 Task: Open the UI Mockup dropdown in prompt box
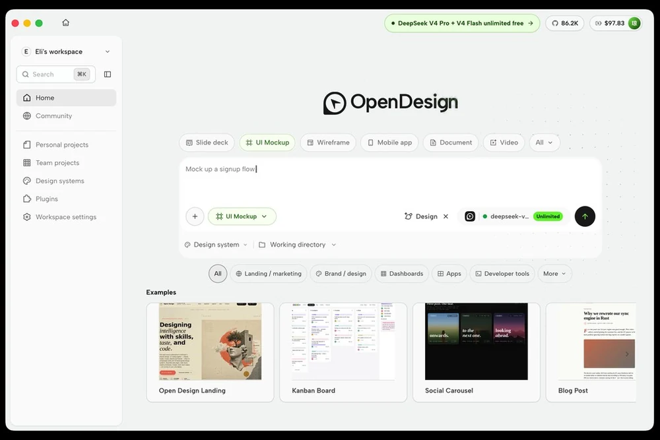click(x=242, y=216)
